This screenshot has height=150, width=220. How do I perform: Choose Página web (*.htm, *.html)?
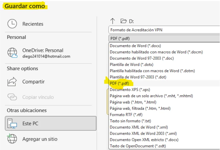[x=164, y=102]
